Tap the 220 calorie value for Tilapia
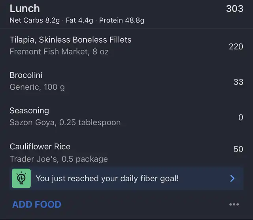The width and height of the screenshot is (253, 220). pos(236,47)
